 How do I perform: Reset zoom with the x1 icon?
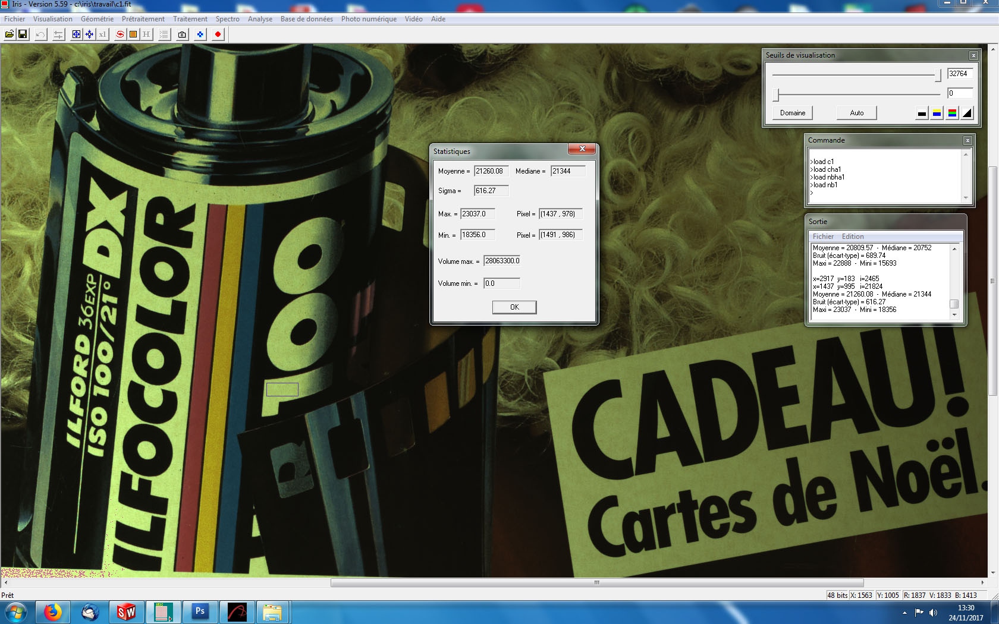click(102, 34)
